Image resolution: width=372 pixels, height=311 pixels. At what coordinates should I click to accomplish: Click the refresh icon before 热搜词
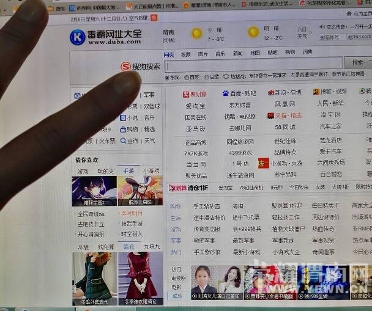pos(226,76)
